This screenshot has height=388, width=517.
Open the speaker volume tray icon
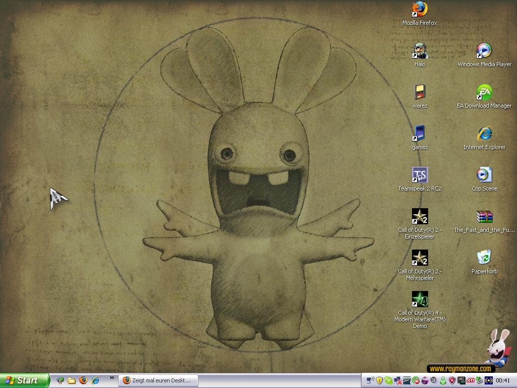(434, 380)
